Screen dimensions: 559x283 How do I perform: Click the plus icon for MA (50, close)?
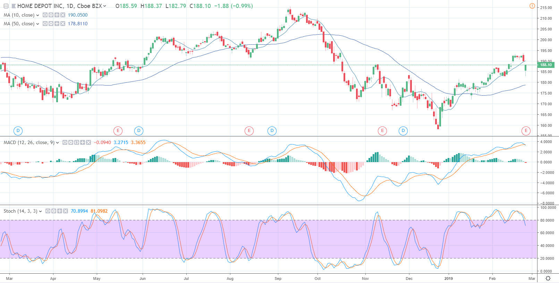[x=57, y=24]
